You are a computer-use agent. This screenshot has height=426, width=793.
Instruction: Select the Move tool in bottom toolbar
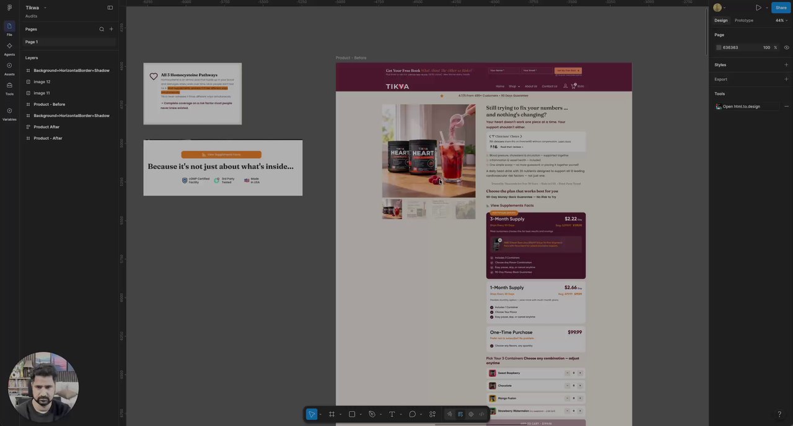click(x=312, y=414)
